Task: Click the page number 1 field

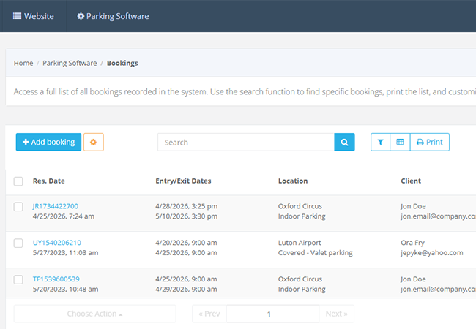Action: (273, 314)
